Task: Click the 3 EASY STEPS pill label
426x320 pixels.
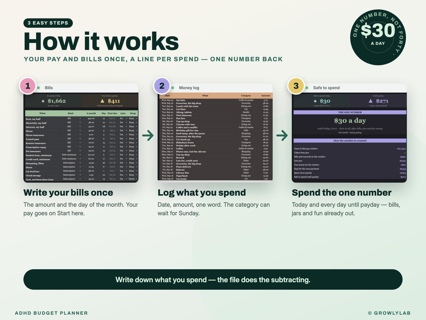Action: 48,23
